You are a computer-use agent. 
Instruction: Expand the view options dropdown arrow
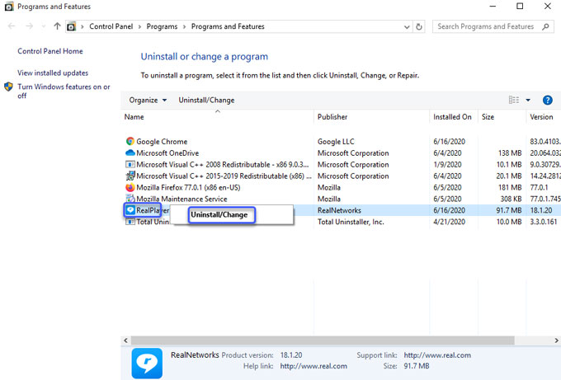pyautogui.click(x=528, y=100)
